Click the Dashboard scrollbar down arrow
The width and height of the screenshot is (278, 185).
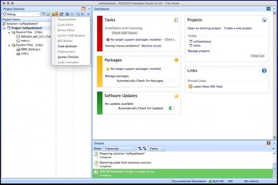[x=275, y=137]
